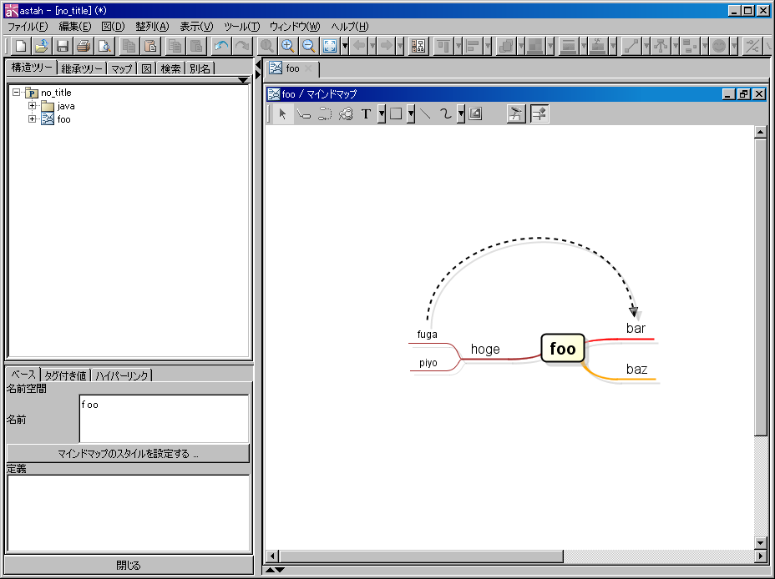Expand the java folder in tree
Image resolution: width=775 pixels, height=579 pixels.
(33, 106)
